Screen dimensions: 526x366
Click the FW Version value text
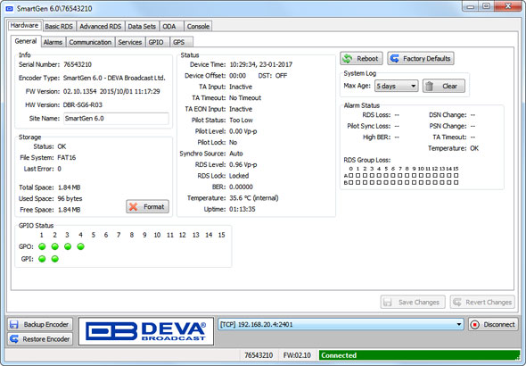coord(111,91)
